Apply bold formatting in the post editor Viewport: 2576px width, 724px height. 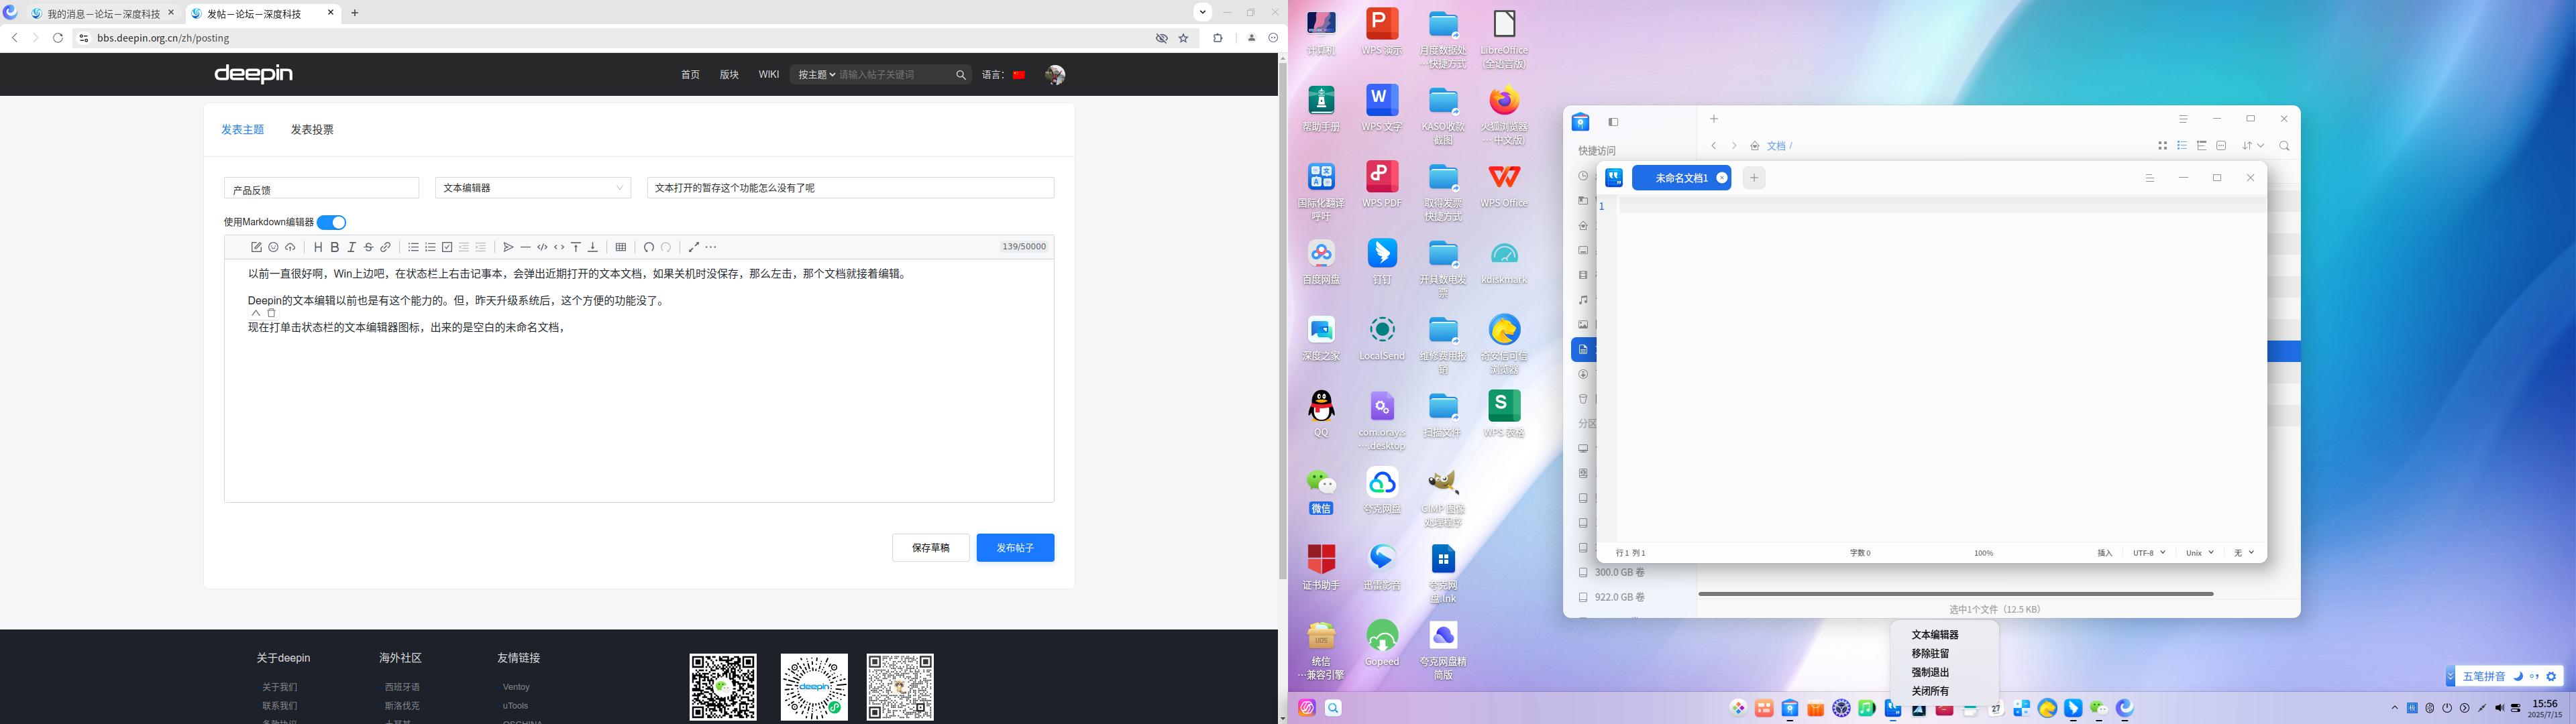click(x=335, y=247)
